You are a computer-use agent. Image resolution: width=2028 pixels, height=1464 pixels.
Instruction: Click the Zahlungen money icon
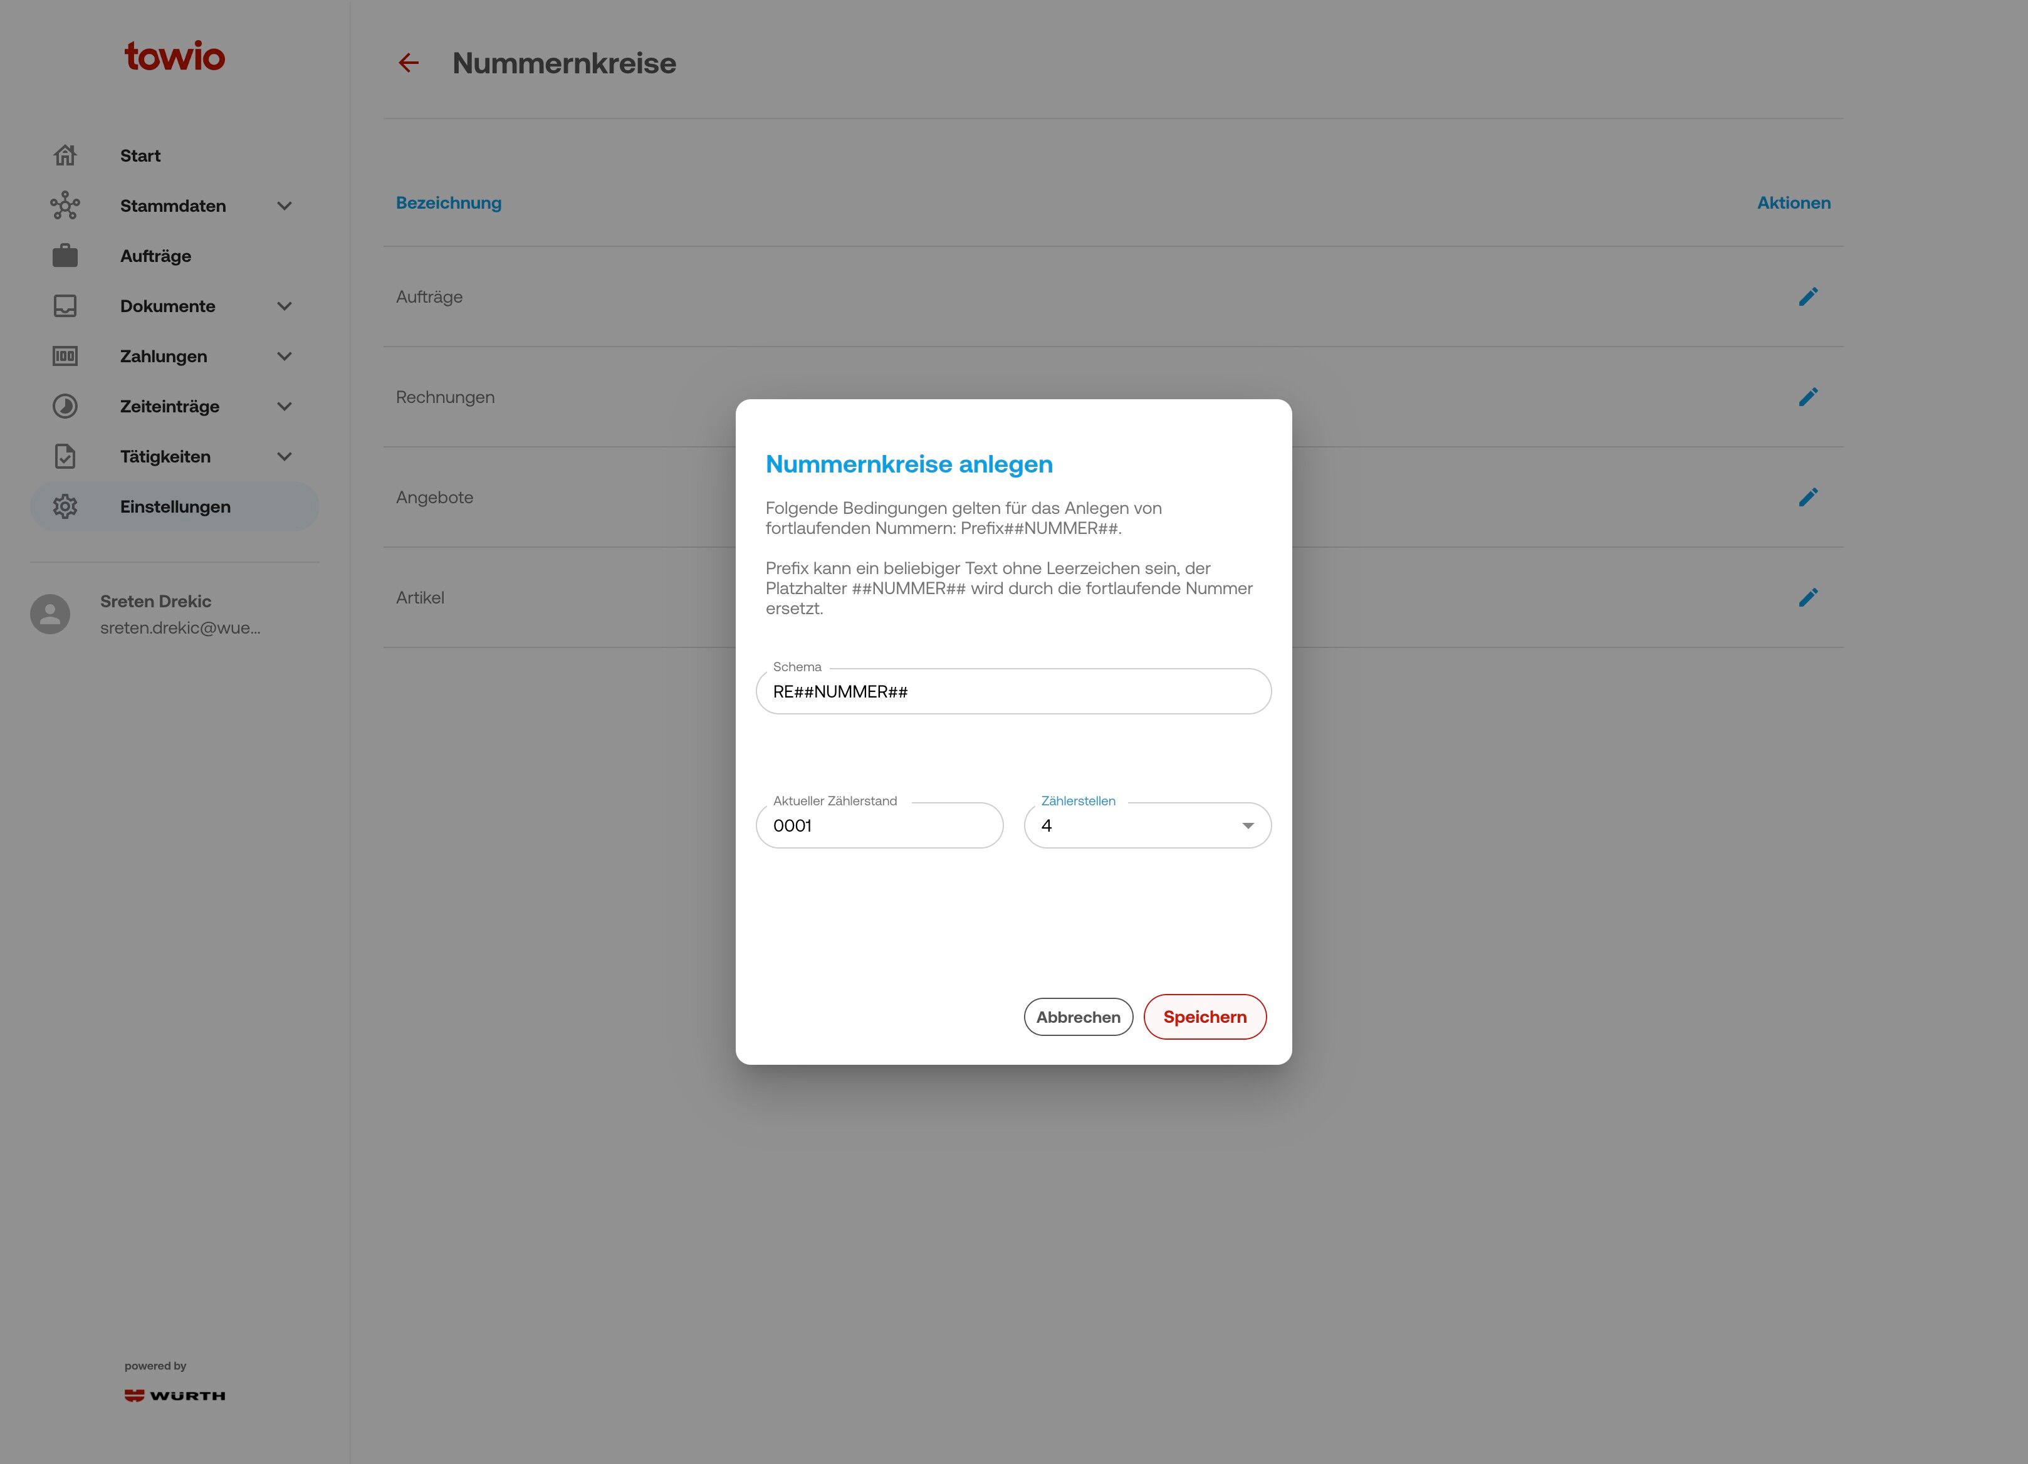[65, 356]
